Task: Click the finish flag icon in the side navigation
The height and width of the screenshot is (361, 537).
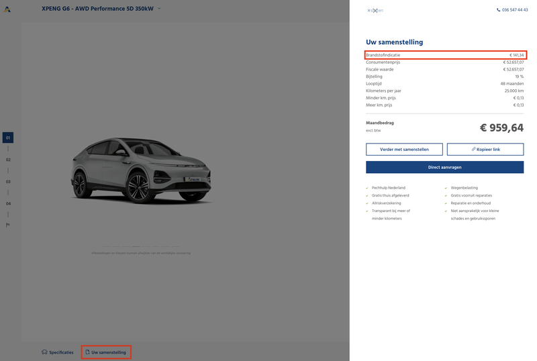Action: click(8, 225)
